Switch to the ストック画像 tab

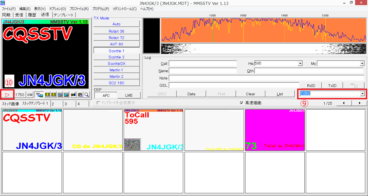point(11,104)
